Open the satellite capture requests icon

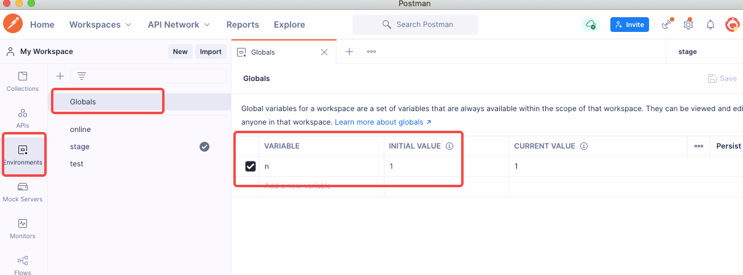667,25
